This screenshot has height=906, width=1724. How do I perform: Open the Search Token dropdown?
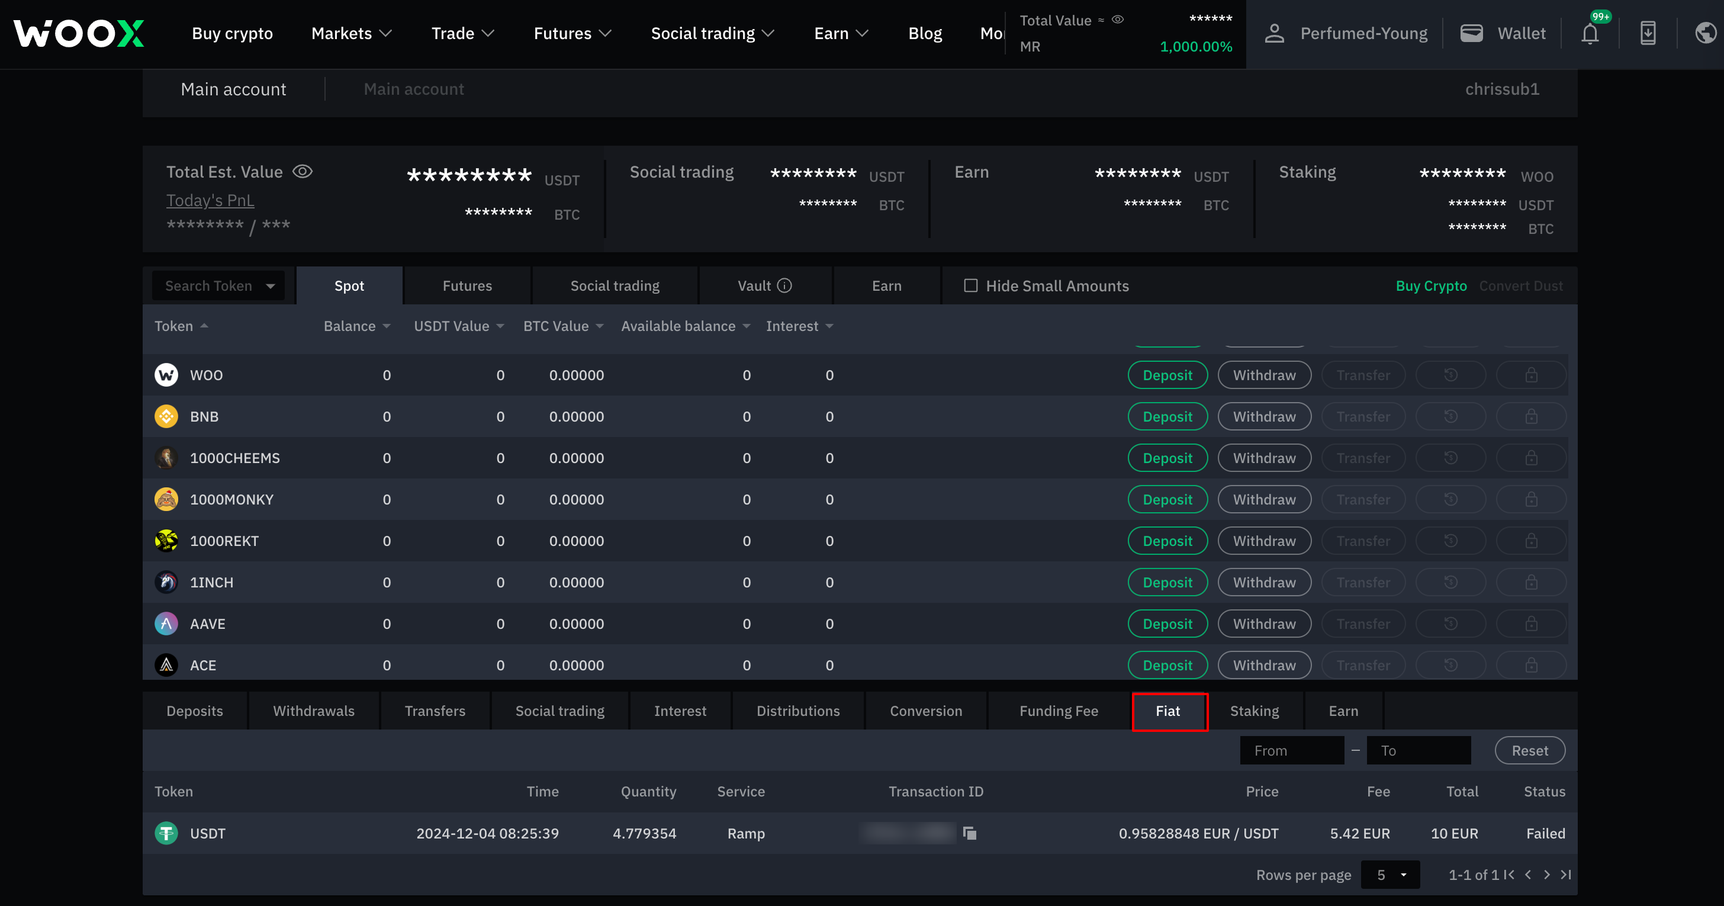click(219, 286)
